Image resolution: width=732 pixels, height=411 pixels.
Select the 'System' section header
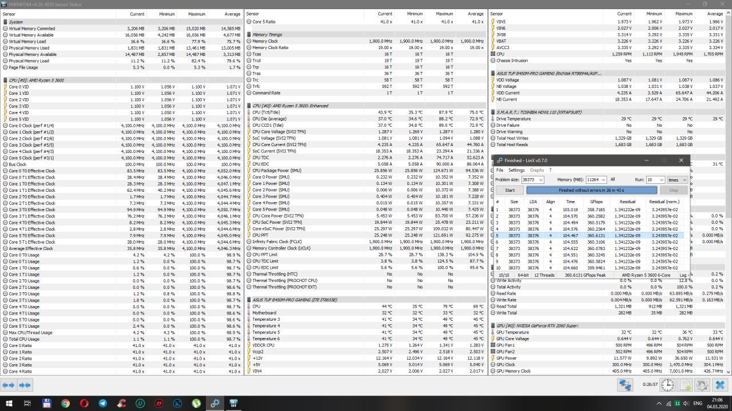[122, 22]
